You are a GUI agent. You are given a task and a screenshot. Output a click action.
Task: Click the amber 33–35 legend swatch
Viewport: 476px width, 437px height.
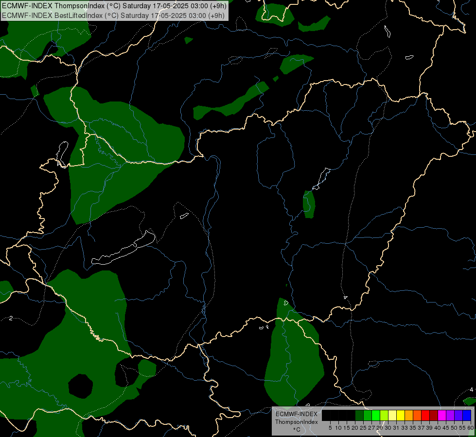[409, 415]
